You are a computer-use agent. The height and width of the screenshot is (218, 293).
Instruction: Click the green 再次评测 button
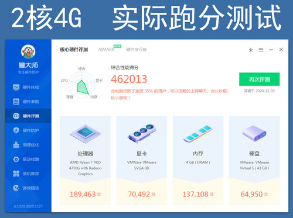260,79
